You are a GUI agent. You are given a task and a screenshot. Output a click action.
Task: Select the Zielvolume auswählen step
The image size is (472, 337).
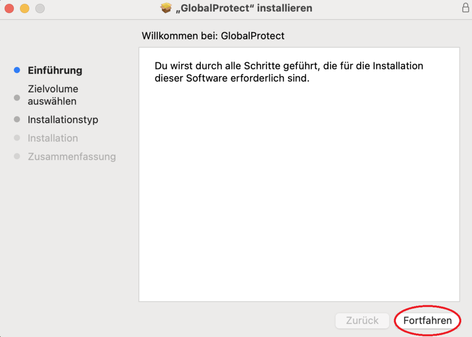53,95
